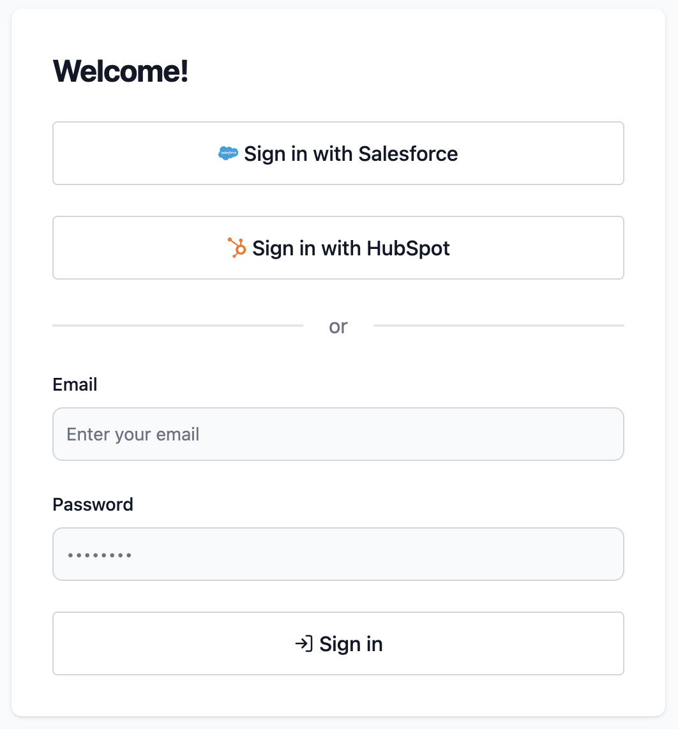678x729 pixels.
Task: Click the masked password input field
Action: pyautogui.click(x=338, y=554)
